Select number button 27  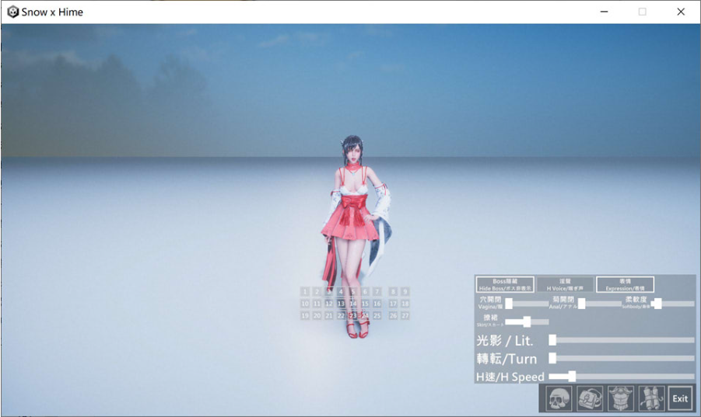[x=405, y=316]
